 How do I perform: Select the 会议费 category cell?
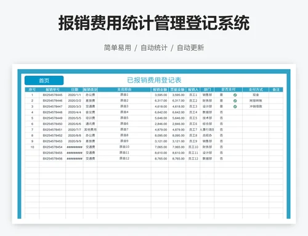pyautogui.click(x=91, y=112)
